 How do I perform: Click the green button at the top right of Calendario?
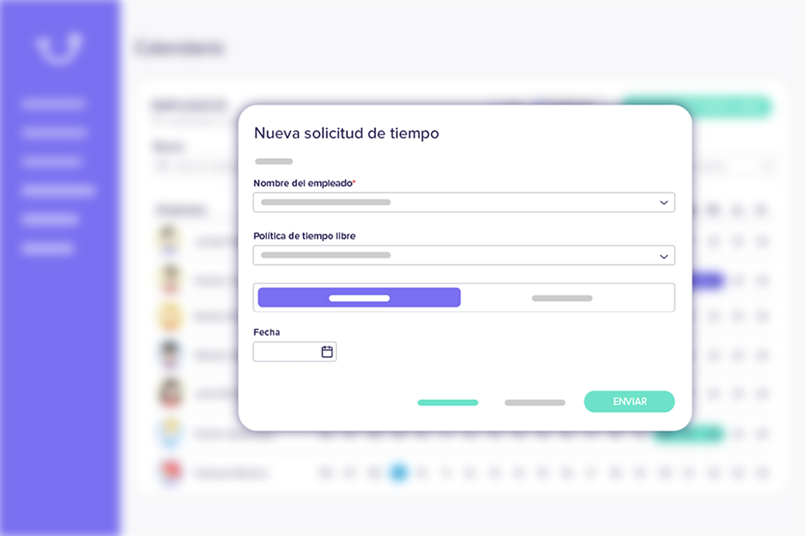pos(732,106)
